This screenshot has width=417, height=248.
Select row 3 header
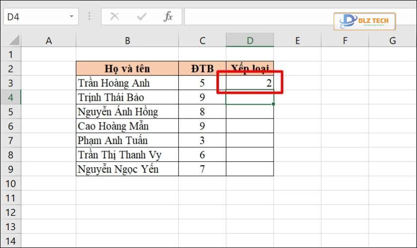10,83
